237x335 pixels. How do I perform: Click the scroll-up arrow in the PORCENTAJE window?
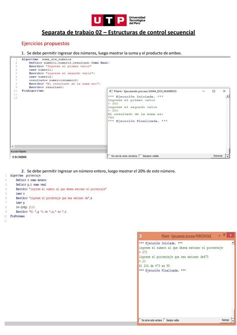tap(232, 243)
